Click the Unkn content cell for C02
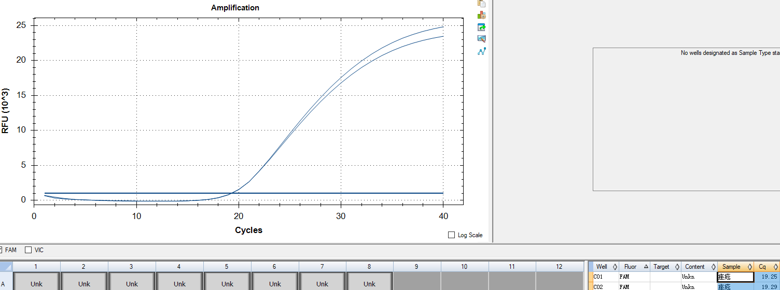This screenshot has height=290, width=780. (699, 286)
